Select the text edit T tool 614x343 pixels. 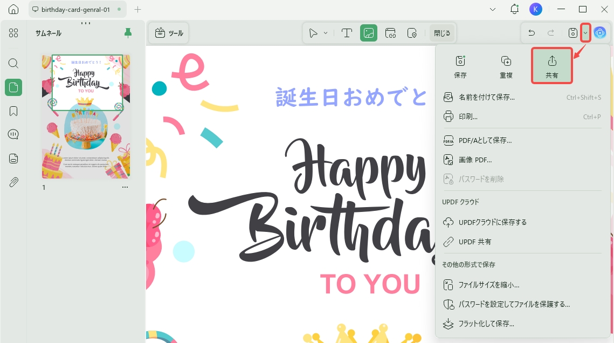coord(347,33)
